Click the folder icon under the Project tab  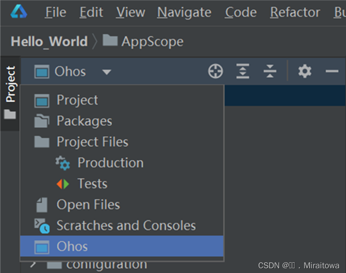coord(10,114)
